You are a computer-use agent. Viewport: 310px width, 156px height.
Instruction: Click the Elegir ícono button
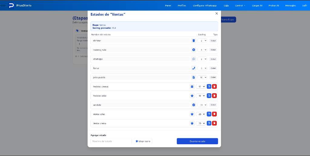click(x=143, y=141)
